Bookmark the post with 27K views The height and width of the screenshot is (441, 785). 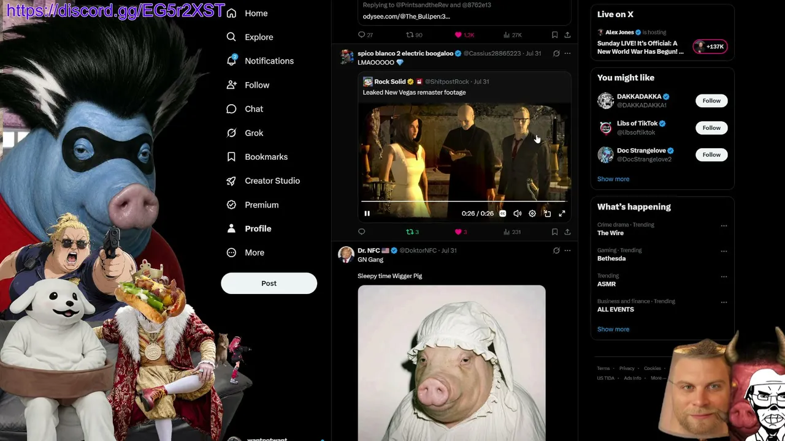pyautogui.click(x=554, y=35)
